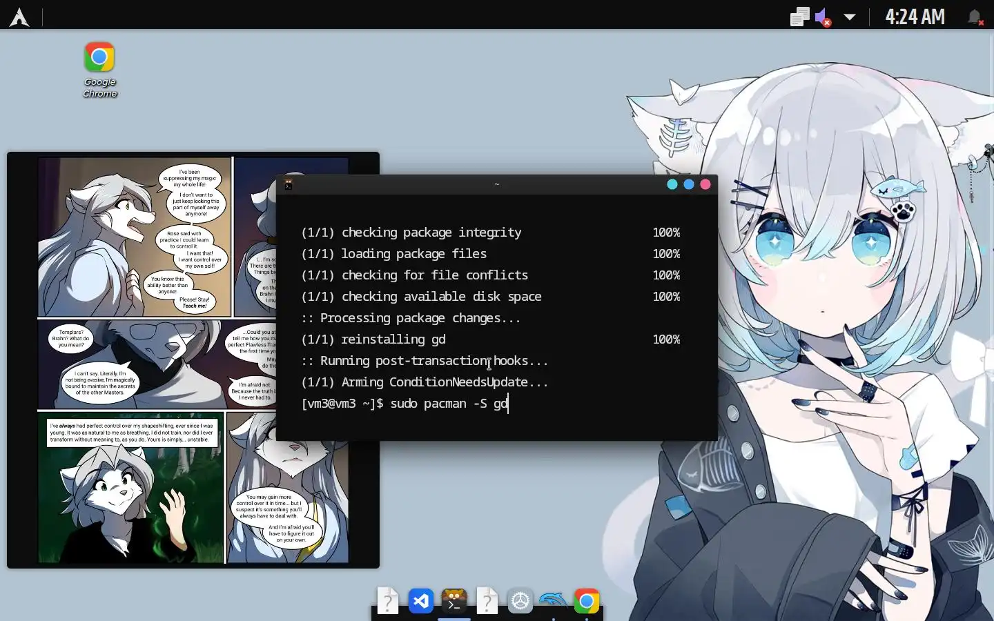
Task: Click 'checking for file conflicts' terminal line
Action: pos(435,275)
